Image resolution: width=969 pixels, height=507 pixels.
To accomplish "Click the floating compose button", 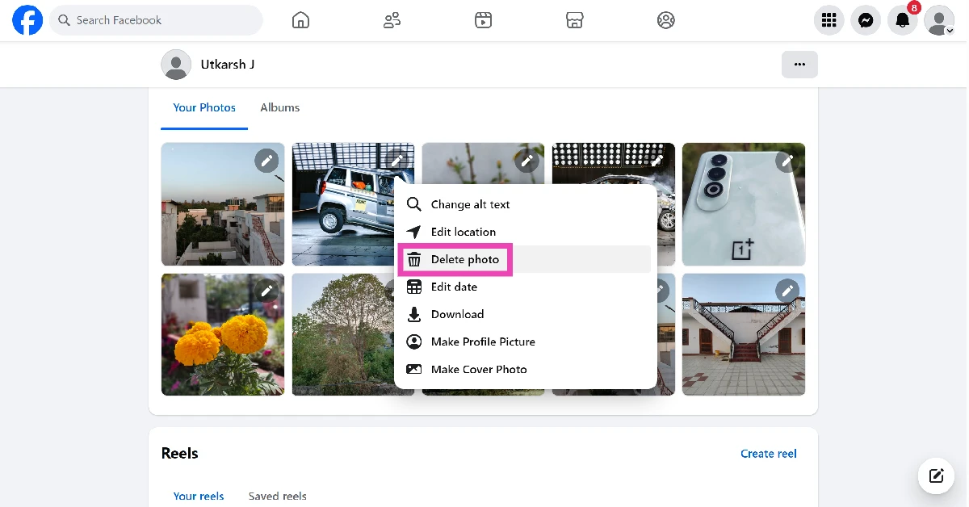I will click(x=936, y=476).
